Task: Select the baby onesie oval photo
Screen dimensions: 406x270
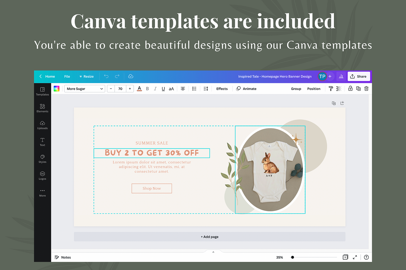Action: [270, 169]
